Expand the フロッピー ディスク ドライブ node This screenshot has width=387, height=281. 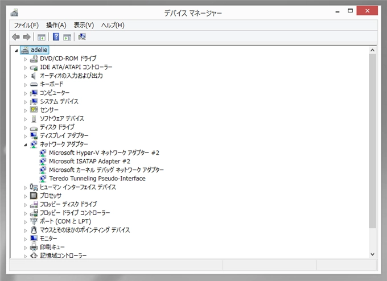point(26,205)
